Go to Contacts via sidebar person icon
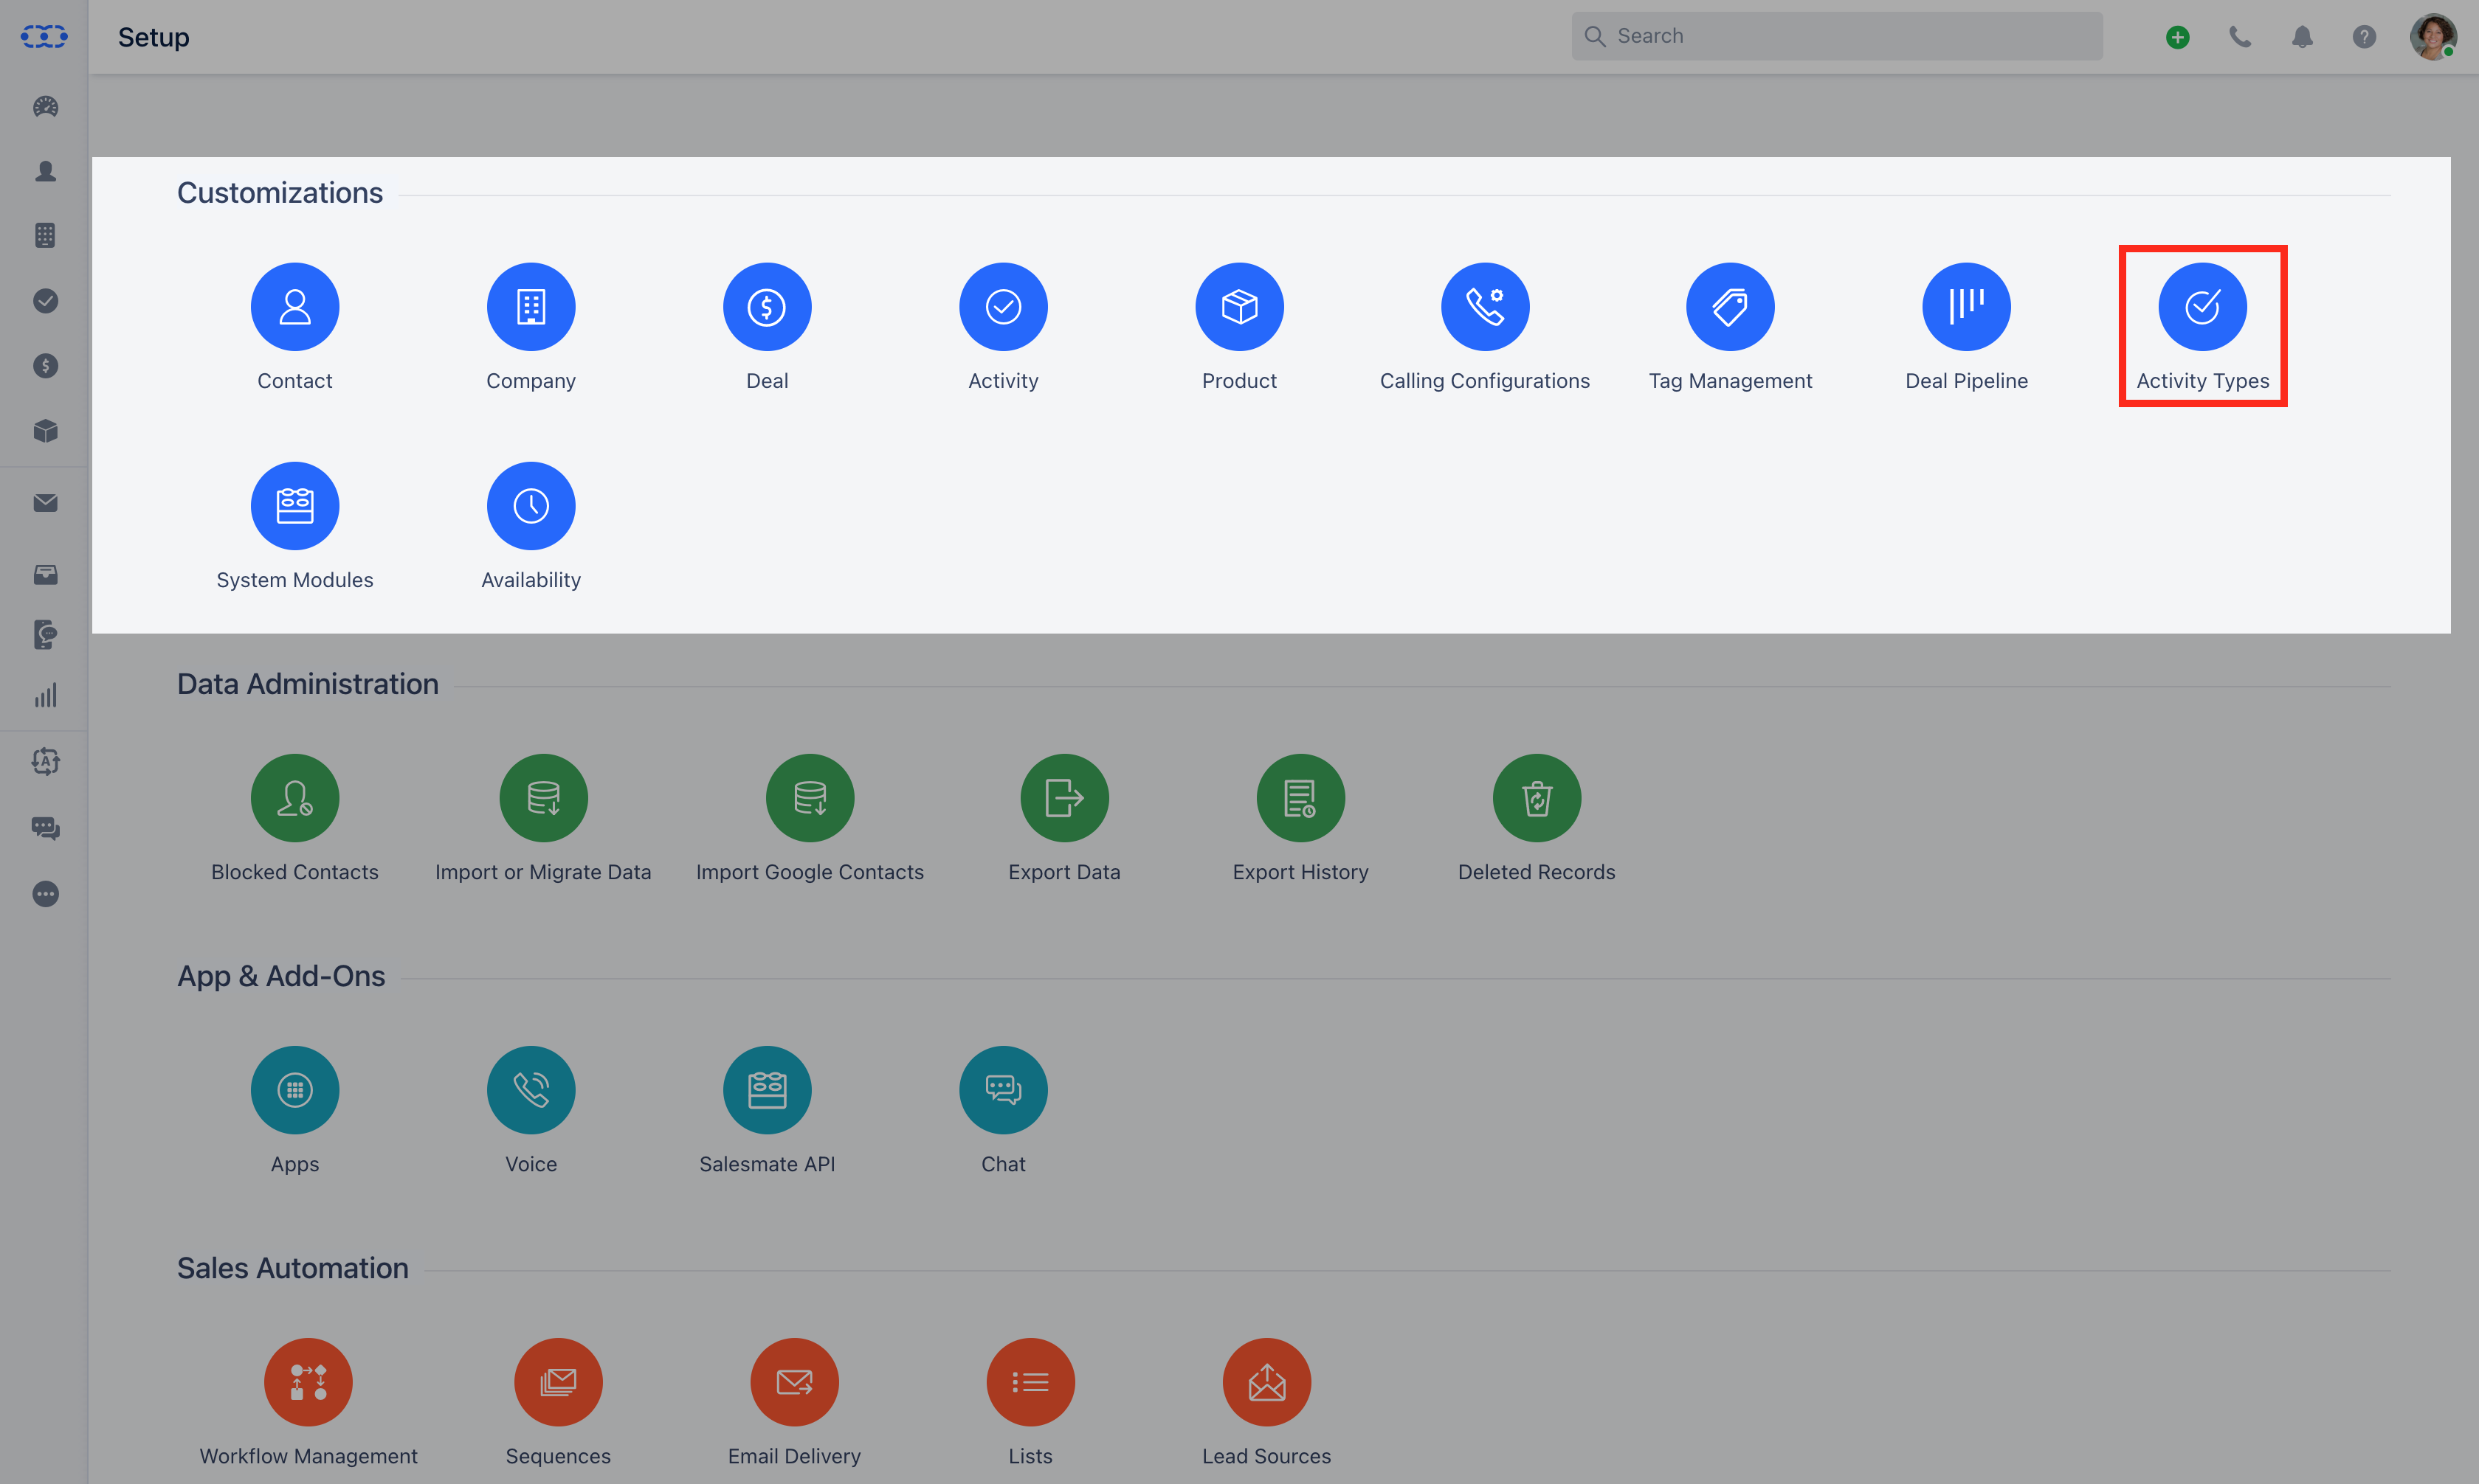The height and width of the screenshot is (1484, 2479). coord(45,171)
